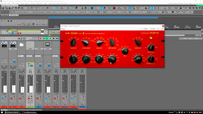Click the undo arrow in the toolbar
The height and width of the screenshot is (114, 203).
[x=16, y=8]
